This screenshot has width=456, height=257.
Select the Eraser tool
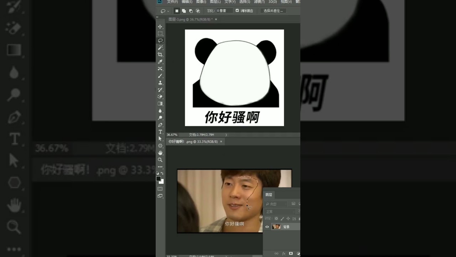(160, 97)
